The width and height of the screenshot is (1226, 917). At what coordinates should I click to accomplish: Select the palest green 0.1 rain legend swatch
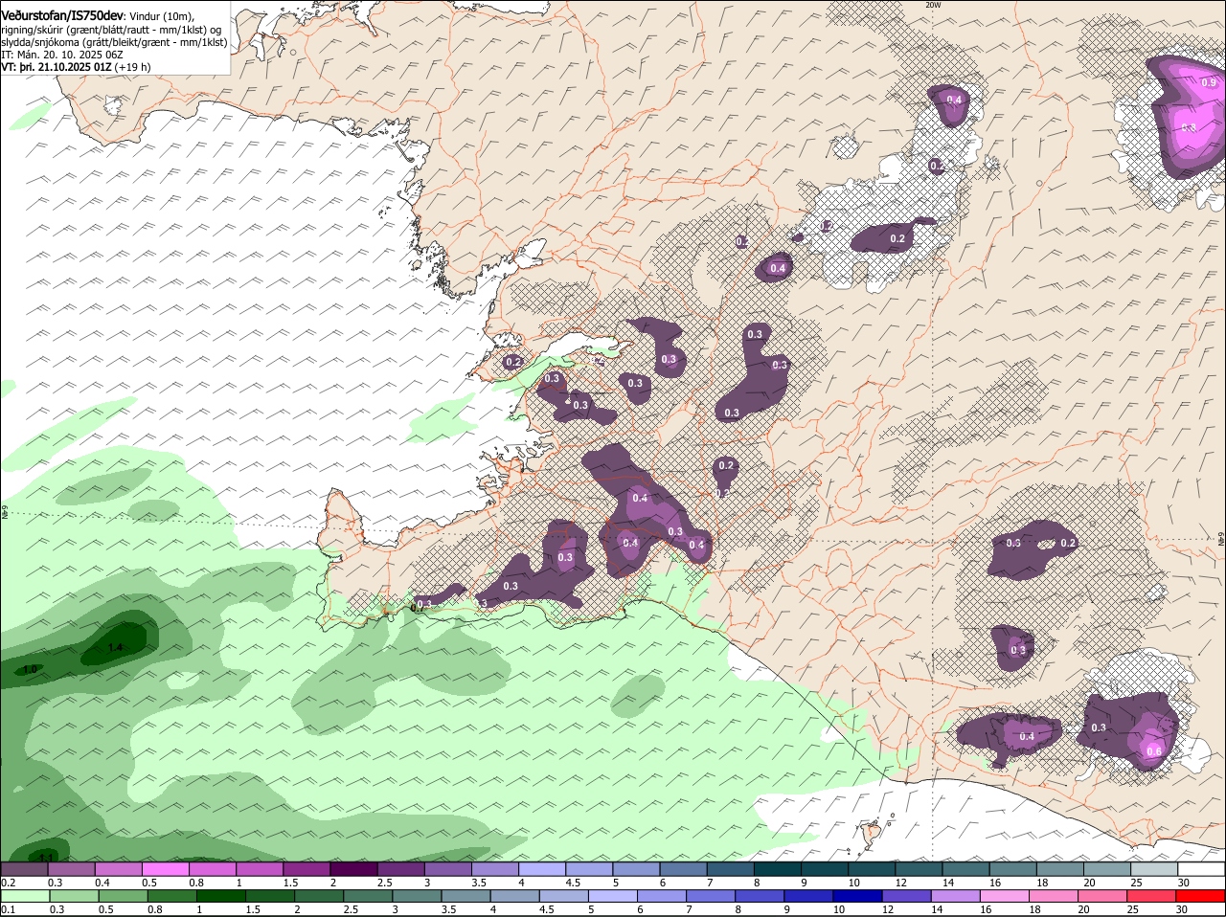point(25,896)
